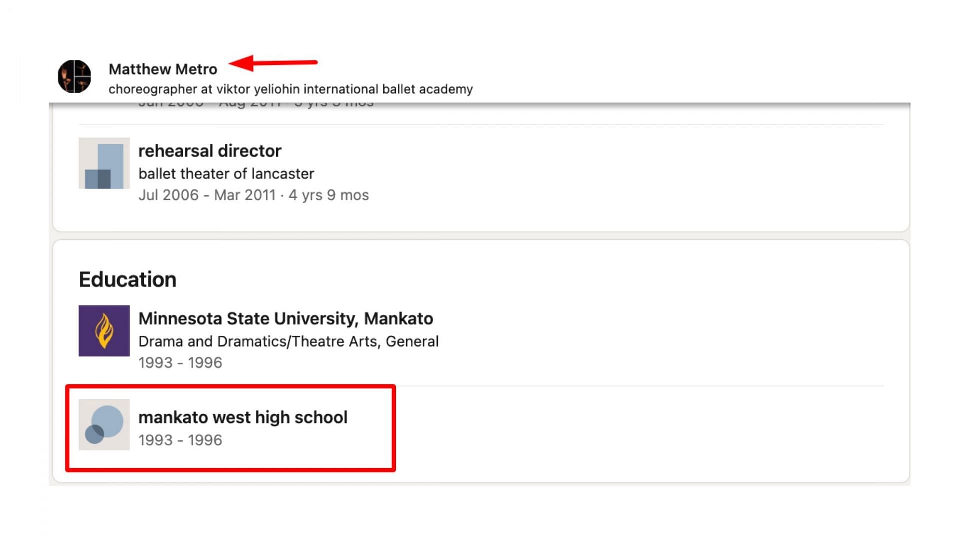Screen dimensions: 960x540
Task: Open Minnesota State University, Mankato school link
Action: point(286,319)
